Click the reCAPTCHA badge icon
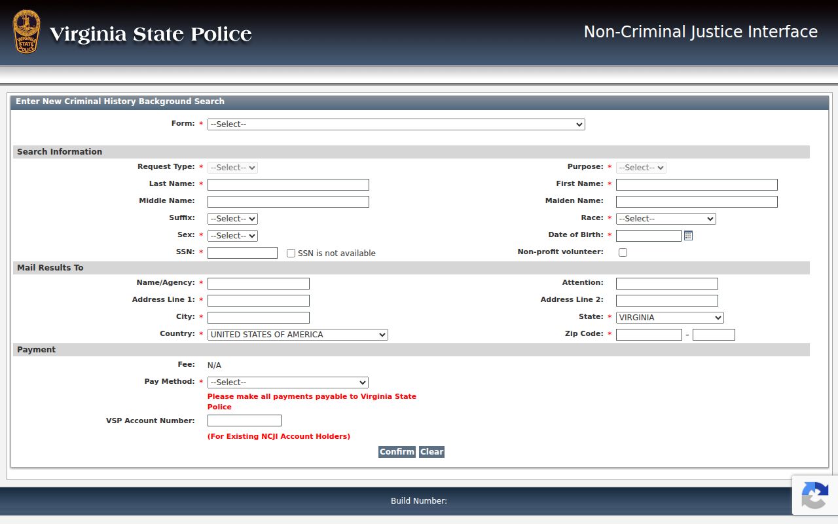This screenshot has height=524, width=838. coord(814,495)
